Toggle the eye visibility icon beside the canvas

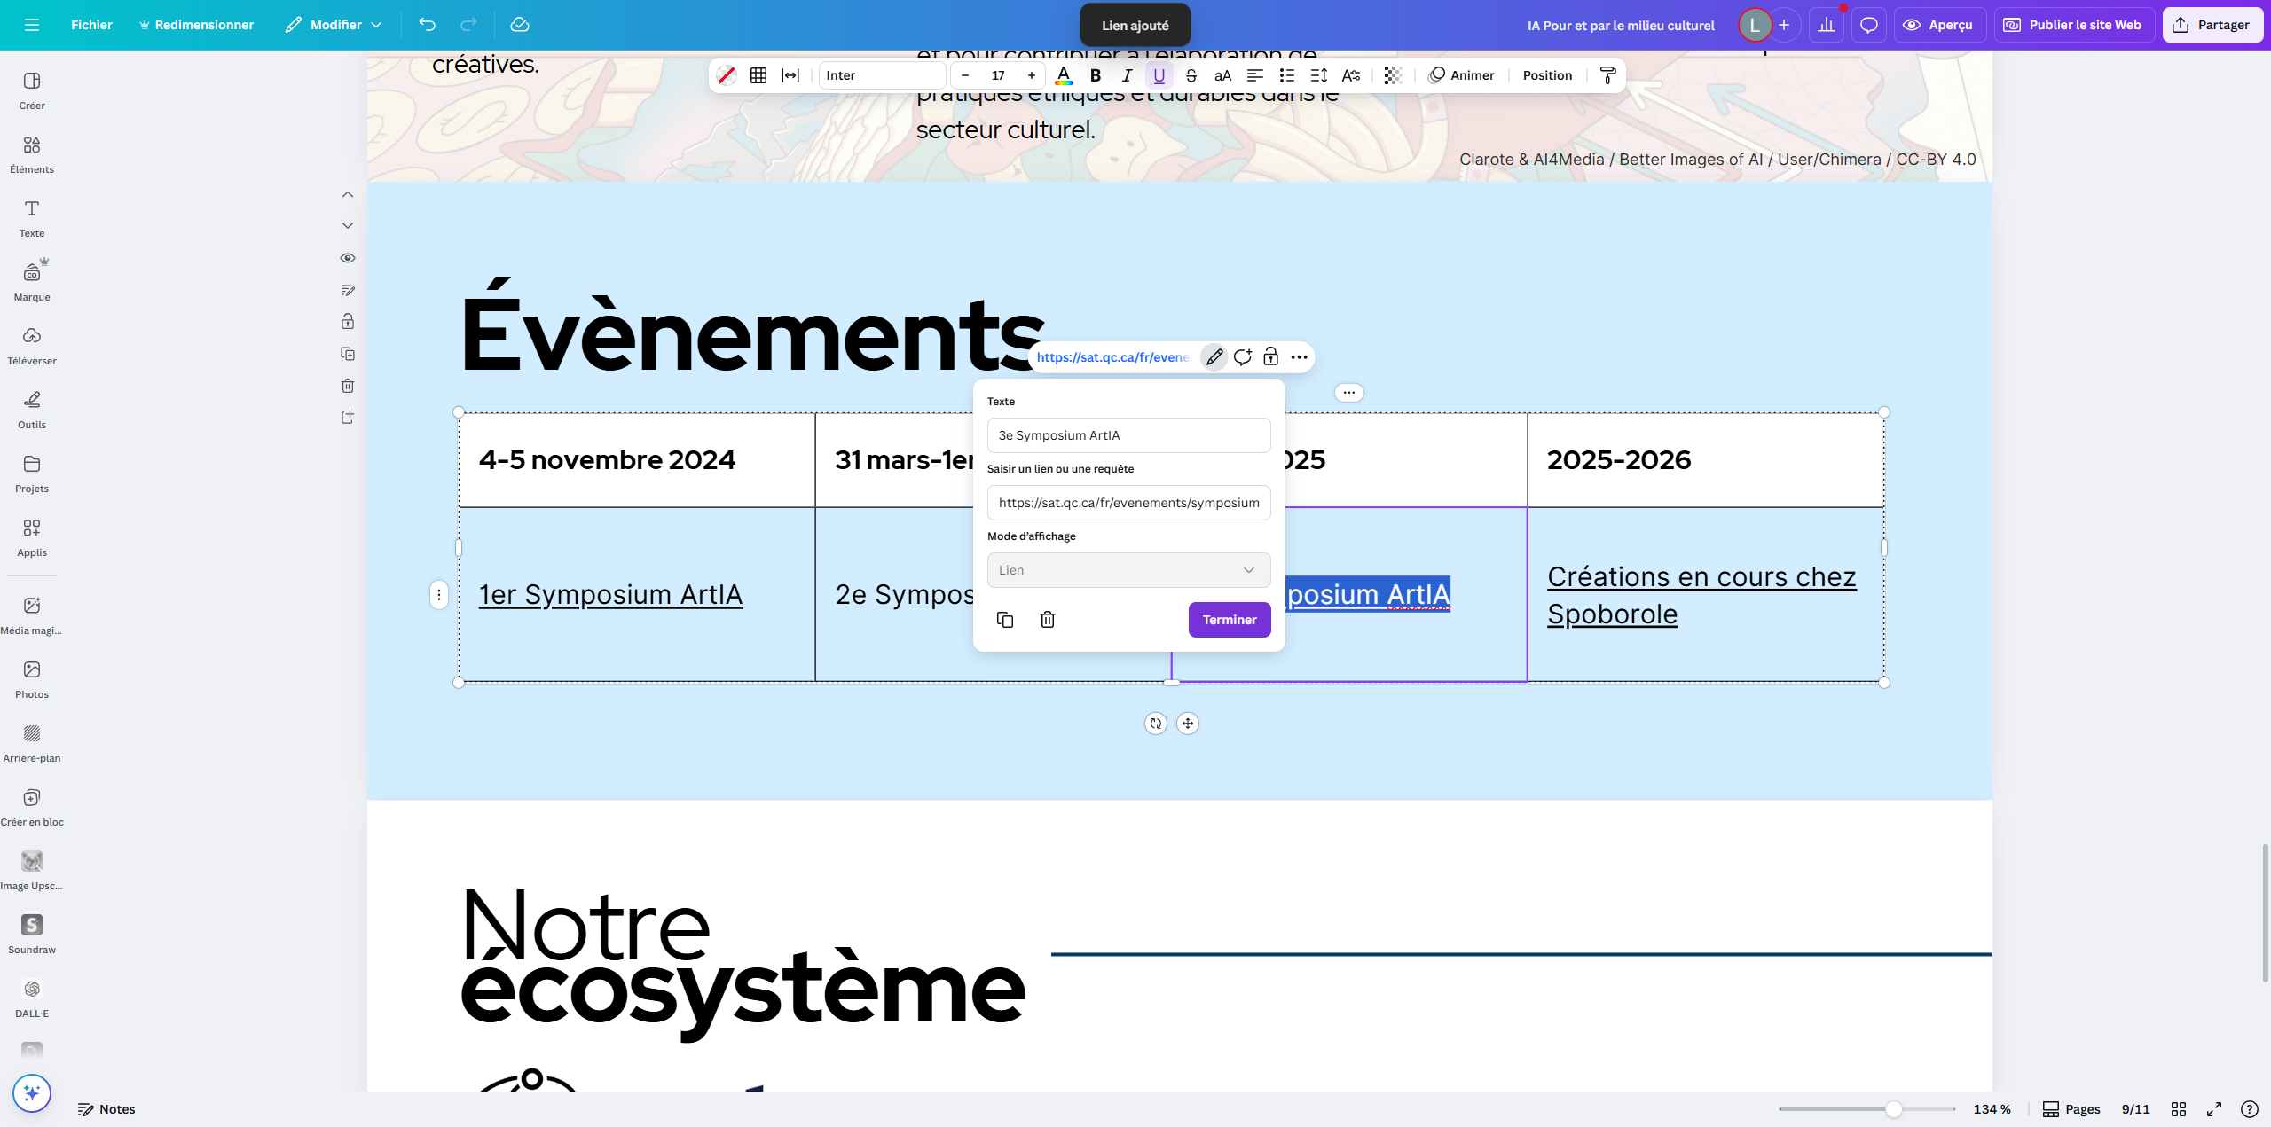click(347, 257)
